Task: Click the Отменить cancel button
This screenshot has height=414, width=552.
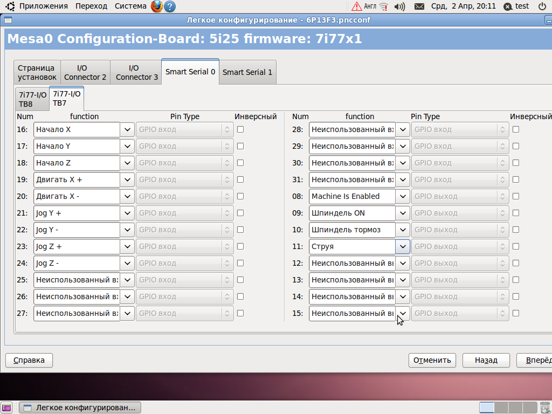Action: [432, 360]
